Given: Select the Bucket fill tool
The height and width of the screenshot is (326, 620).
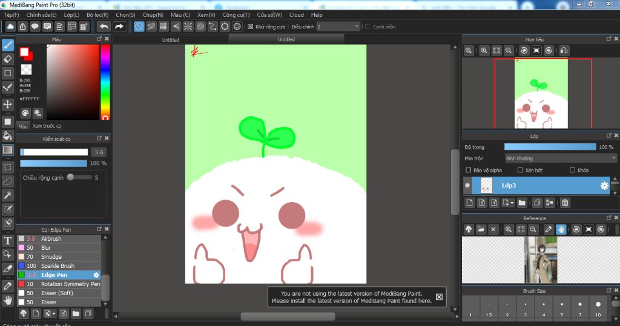Looking at the screenshot, I should pyautogui.click(x=8, y=135).
